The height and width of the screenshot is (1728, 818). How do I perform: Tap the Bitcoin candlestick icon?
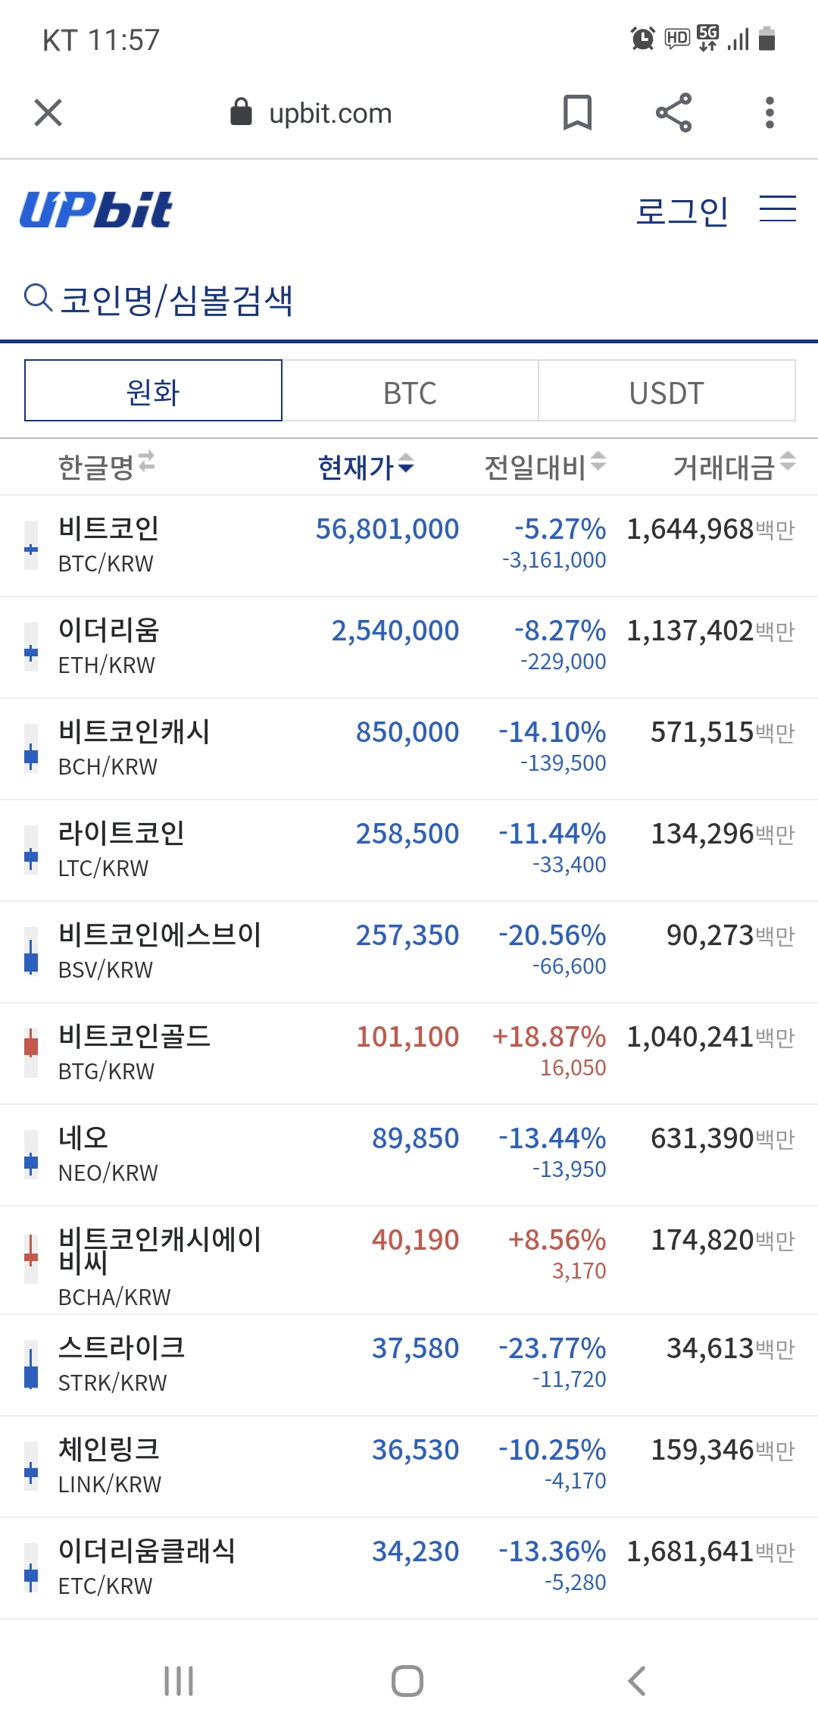pos(31,546)
